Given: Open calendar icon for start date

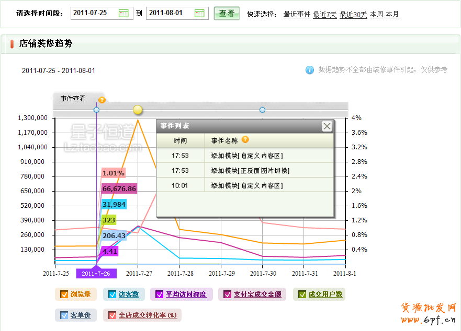Looking at the screenshot, I should click(x=123, y=14).
